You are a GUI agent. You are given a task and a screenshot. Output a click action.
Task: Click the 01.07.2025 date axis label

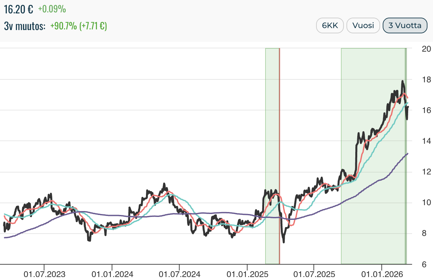point(314,274)
